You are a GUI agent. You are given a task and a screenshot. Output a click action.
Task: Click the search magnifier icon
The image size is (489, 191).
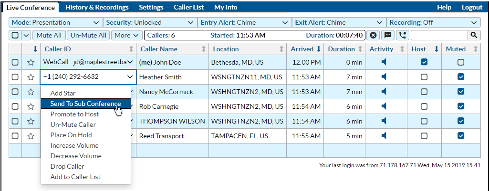click(474, 36)
